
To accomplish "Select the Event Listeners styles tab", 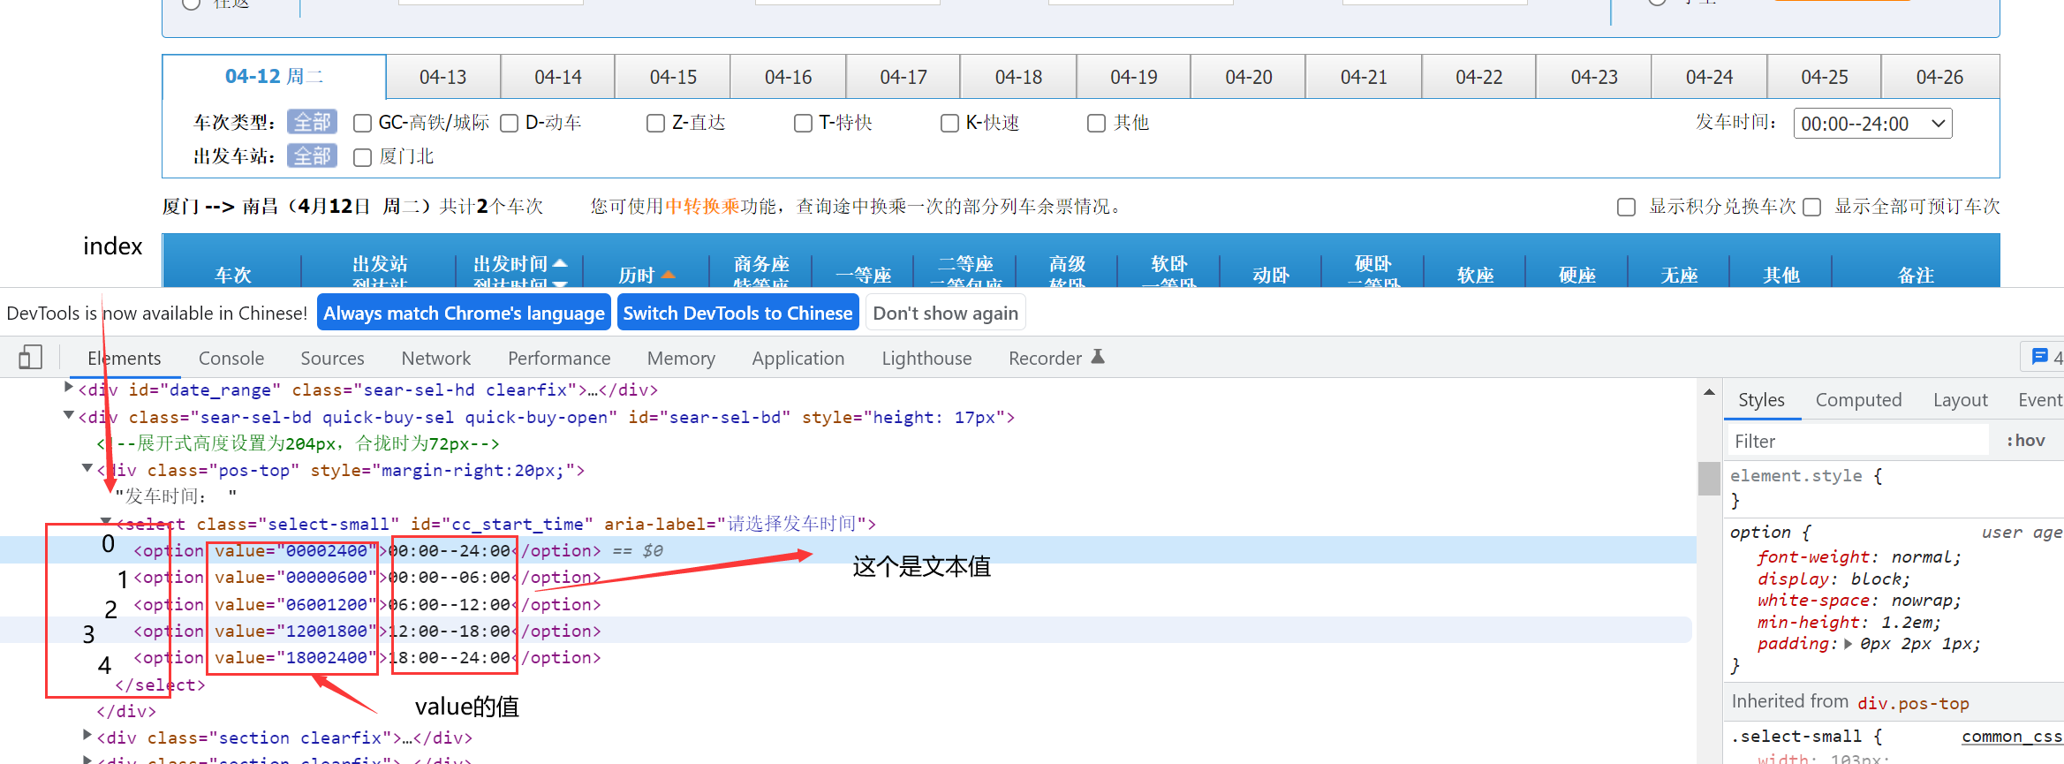I will (2041, 400).
